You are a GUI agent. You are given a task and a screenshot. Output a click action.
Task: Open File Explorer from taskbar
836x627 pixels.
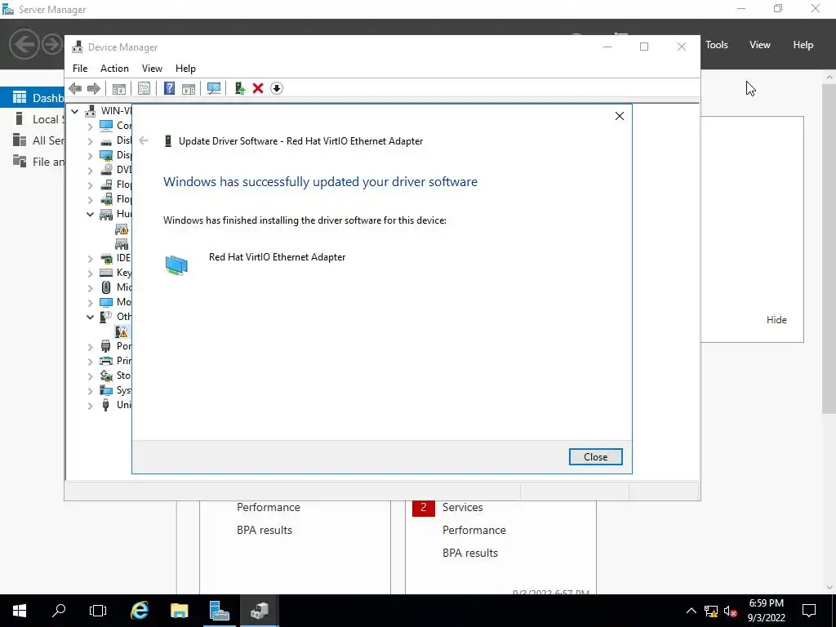(x=179, y=611)
